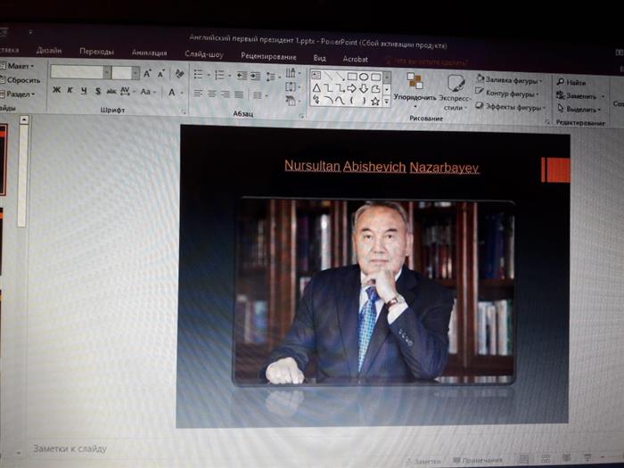The image size is (624, 468).
Task: Toggle bold formatting (Ж) button
Action: 56,90
